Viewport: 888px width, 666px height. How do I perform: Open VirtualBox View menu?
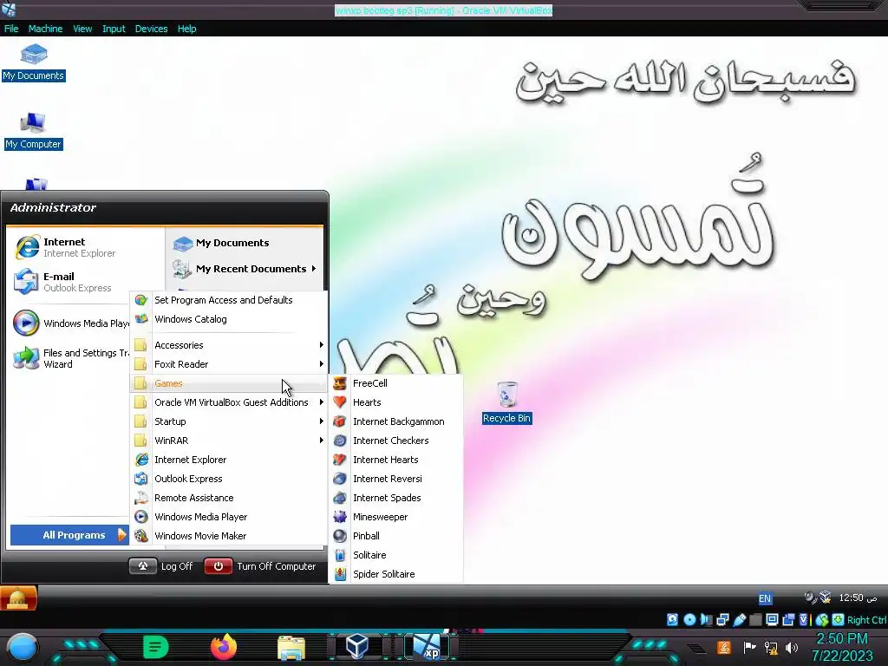click(x=82, y=29)
